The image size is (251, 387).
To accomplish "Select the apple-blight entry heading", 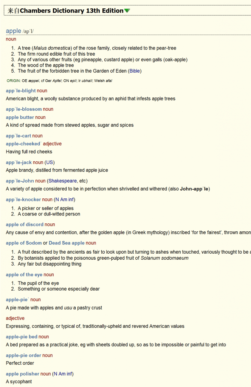I will click(x=21, y=91).
